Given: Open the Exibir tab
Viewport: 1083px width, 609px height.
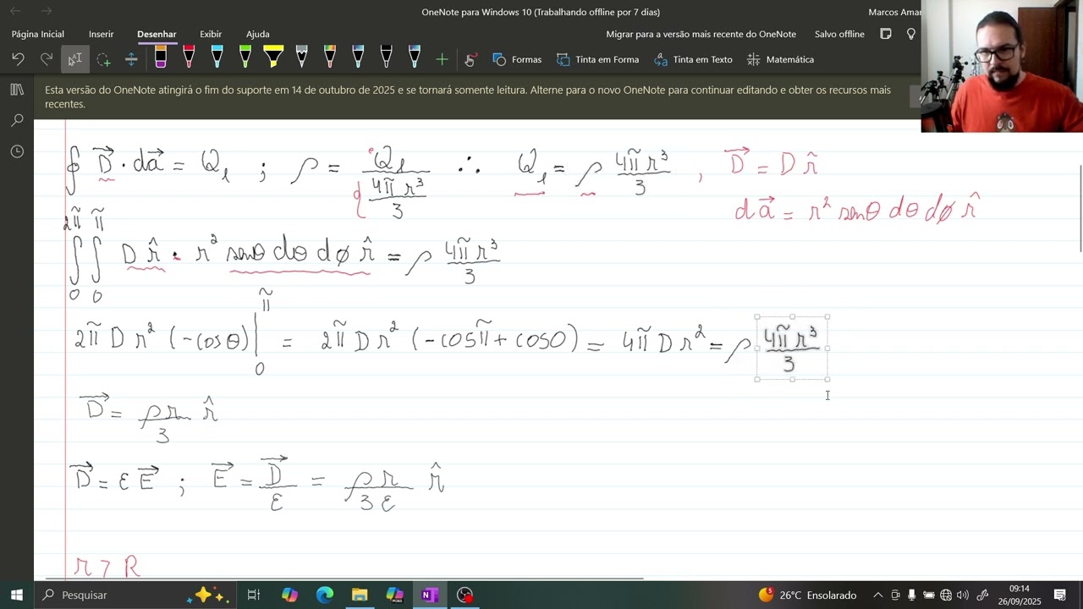Looking at the screenshot, I should pyautogui.click(x=211, y=34).
